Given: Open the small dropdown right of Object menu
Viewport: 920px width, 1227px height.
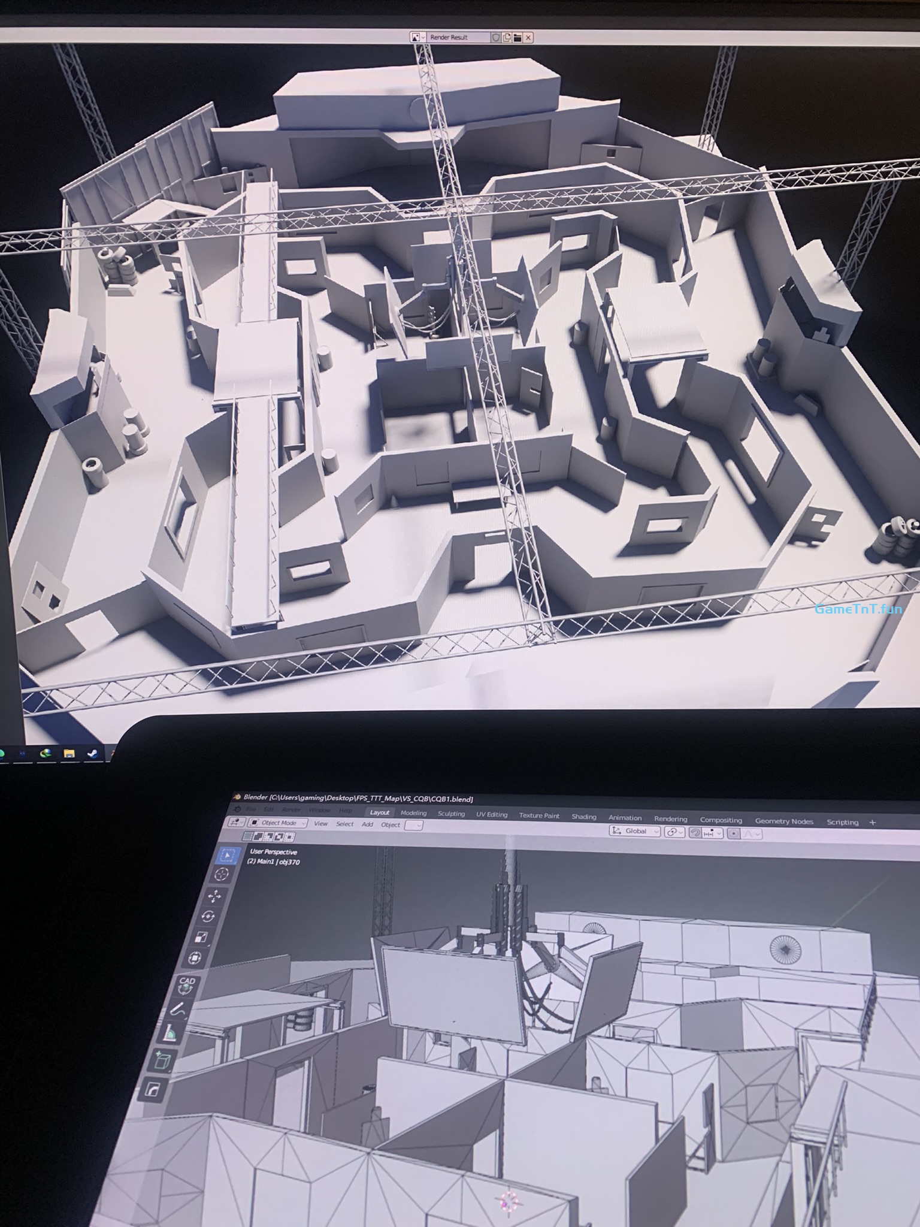Looking at the screenshot, I should point(414,825).
